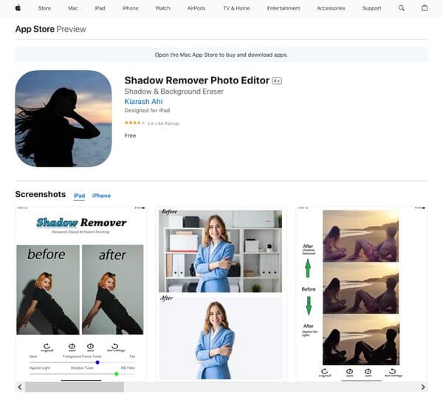Click 'Shadow & Background Eraser' subtitle
Screen dimensions: 443x397
click(174, 92)
